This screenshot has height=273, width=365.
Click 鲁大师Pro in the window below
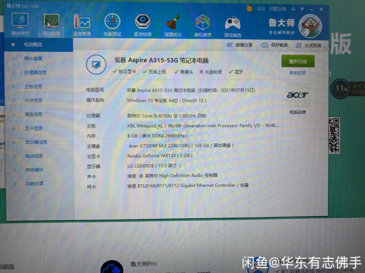(x=143, y=264)
